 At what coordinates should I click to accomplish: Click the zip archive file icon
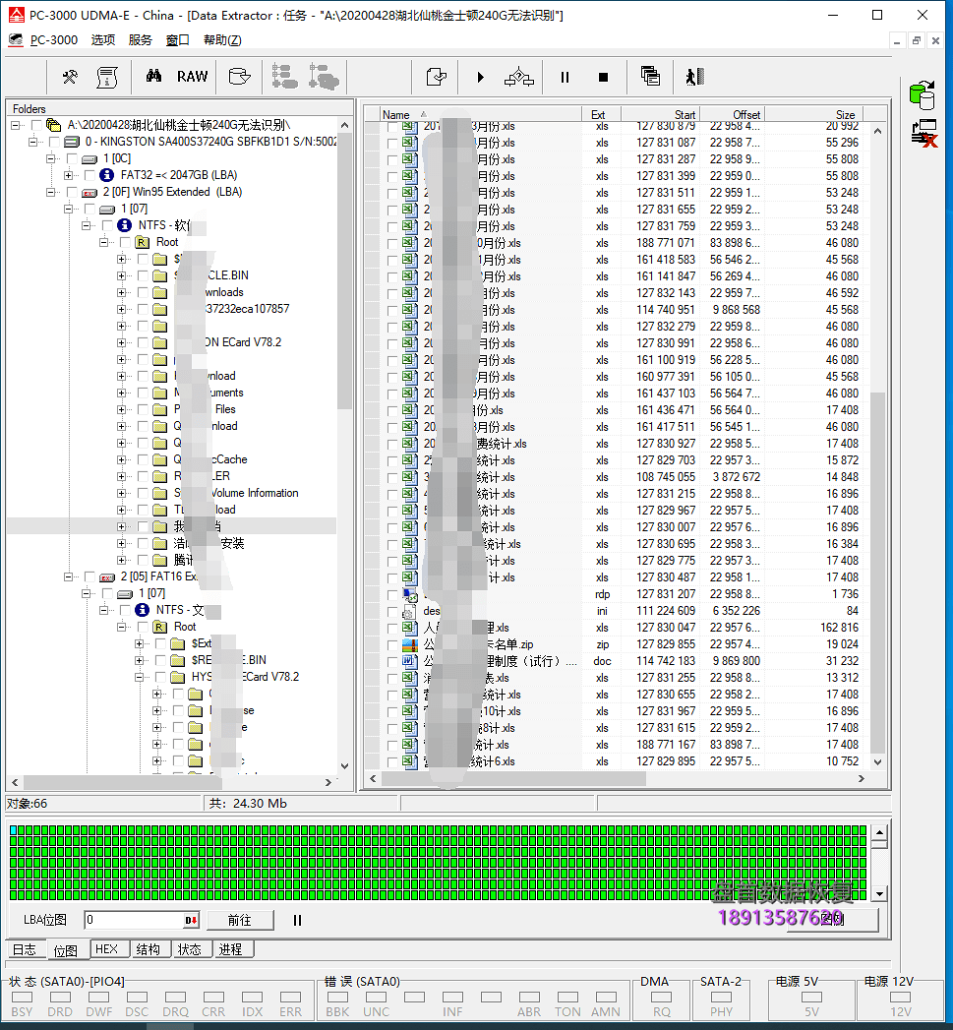(410, 644)
